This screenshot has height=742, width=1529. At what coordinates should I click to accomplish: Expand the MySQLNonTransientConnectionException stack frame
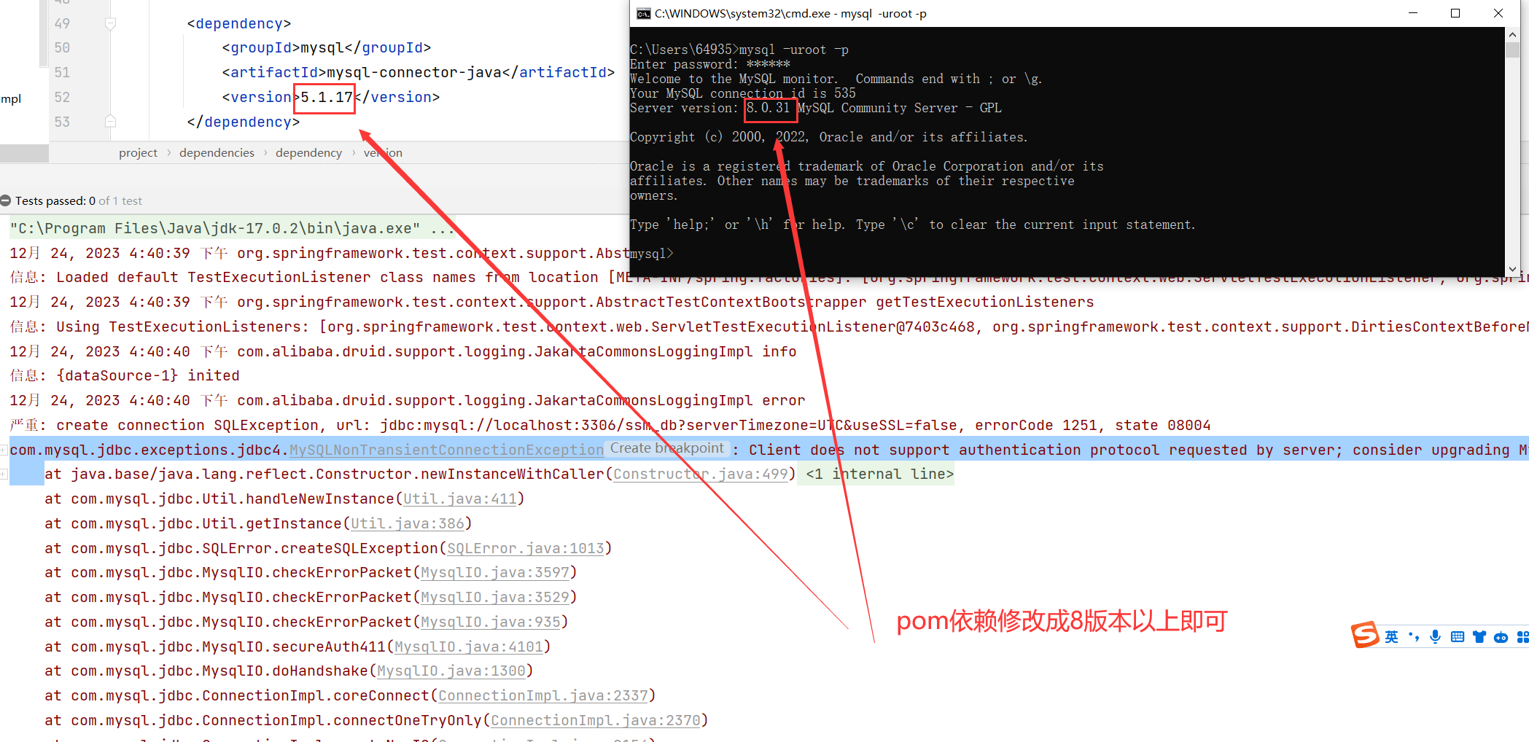point(3,450)
